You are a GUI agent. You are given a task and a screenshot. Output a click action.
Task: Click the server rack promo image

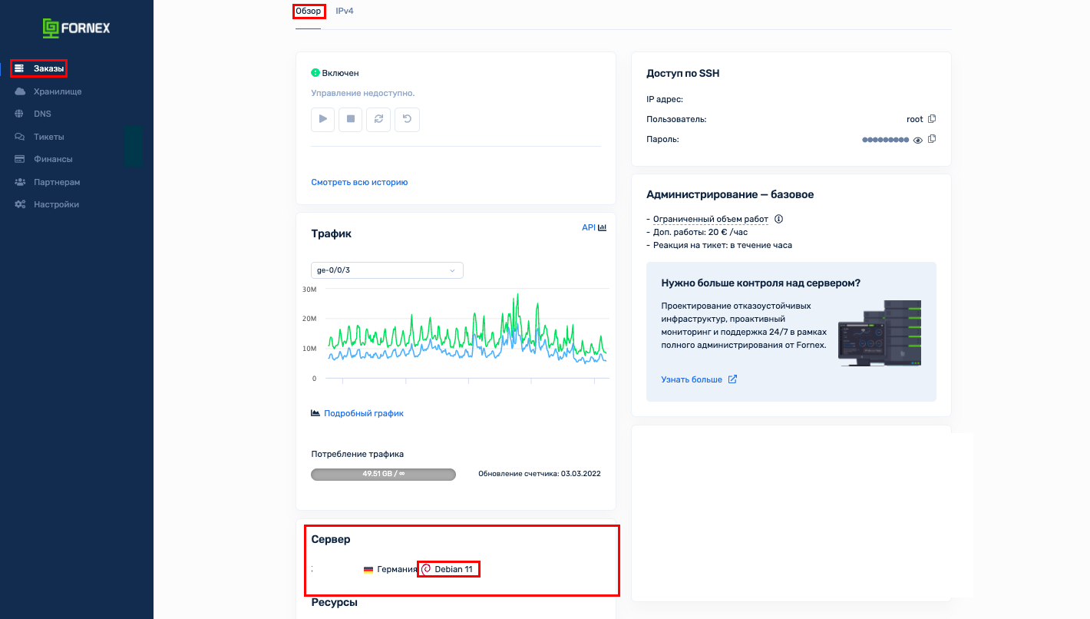tap(879, 333)
